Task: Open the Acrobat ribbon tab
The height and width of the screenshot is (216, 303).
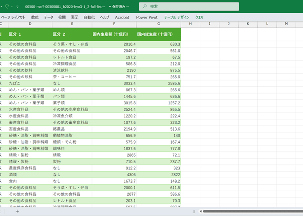Action: 122,17
